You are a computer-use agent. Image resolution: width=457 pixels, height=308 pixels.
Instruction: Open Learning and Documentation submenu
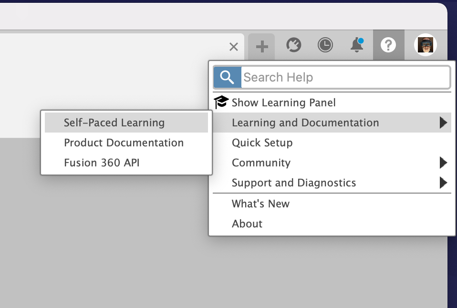332,123
